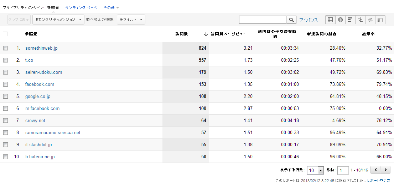Screen dimensions: 394x186
Task: Tick the select-all header checkbox
Action: click(5, 34)
